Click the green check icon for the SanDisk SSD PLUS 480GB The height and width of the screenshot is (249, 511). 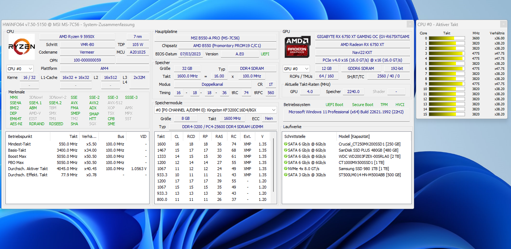[x=286, y=150]
